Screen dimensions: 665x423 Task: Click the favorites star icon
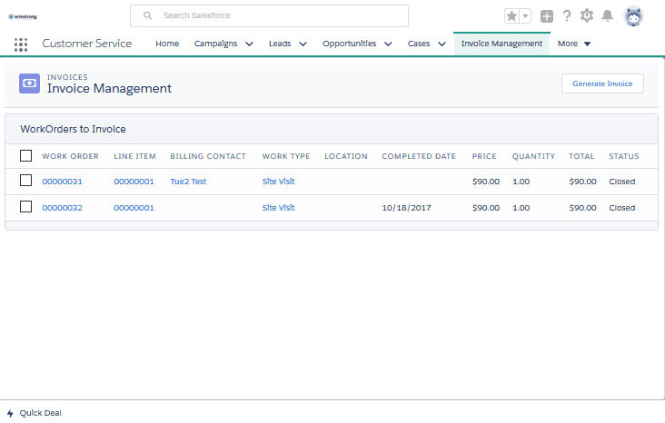coord(511,16)
